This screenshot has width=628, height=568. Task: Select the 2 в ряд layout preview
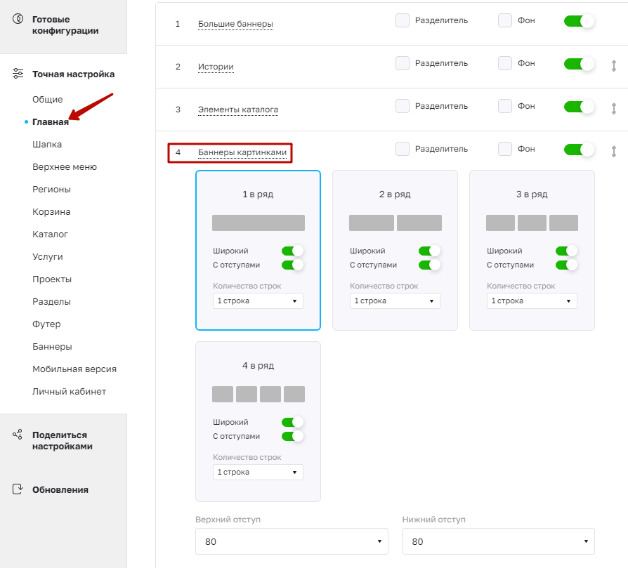(395, 223)
